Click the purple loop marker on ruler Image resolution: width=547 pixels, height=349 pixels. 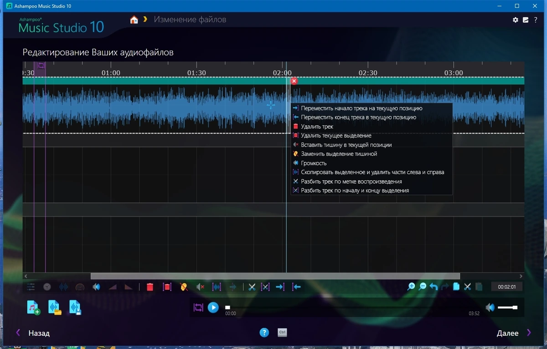tap(41, 65)
